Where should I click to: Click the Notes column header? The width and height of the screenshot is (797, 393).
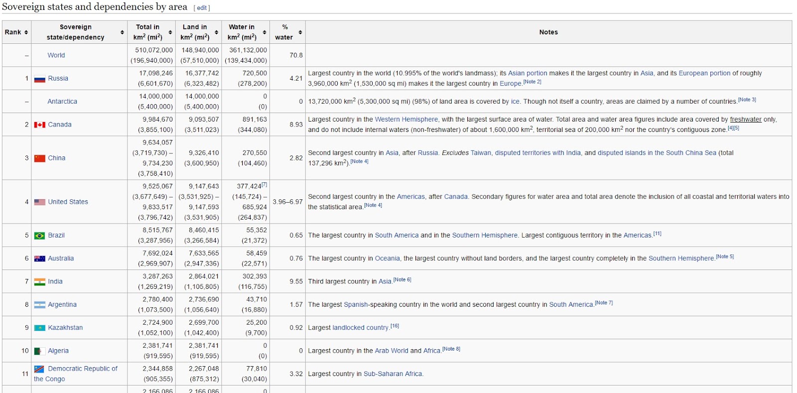point(548,32)
